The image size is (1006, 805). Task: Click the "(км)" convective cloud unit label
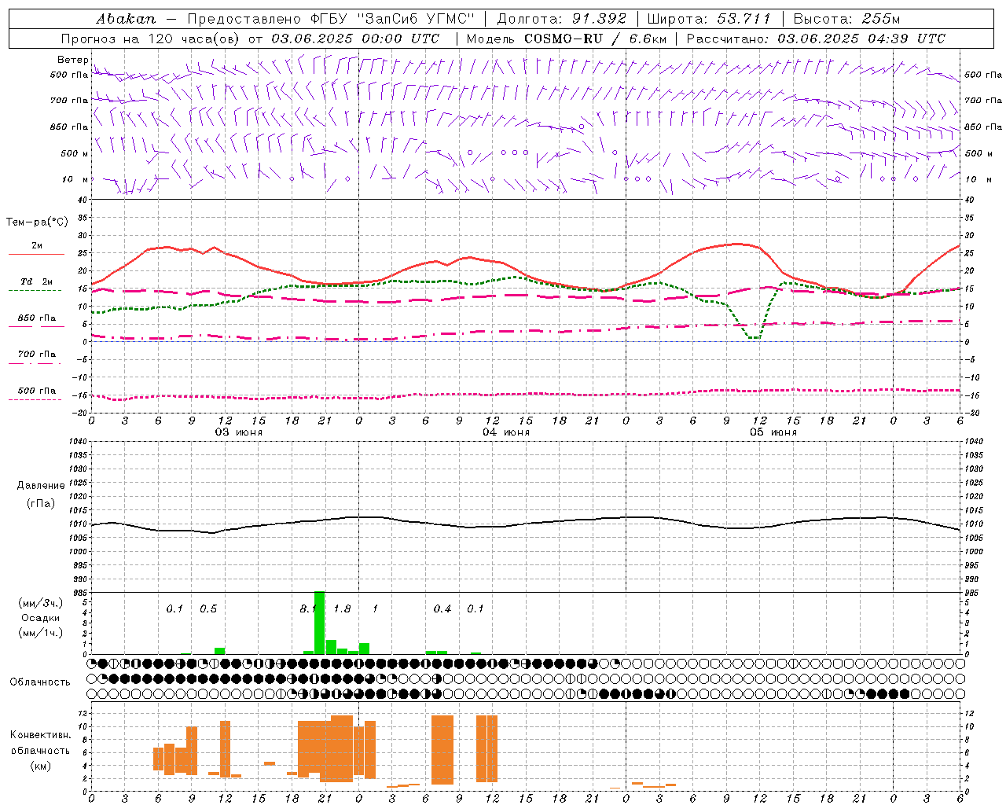point(40,766)
